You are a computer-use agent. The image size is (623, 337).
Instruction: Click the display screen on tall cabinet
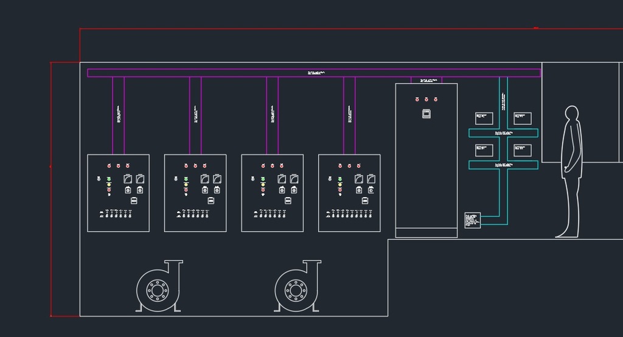[x=426, y=113]
